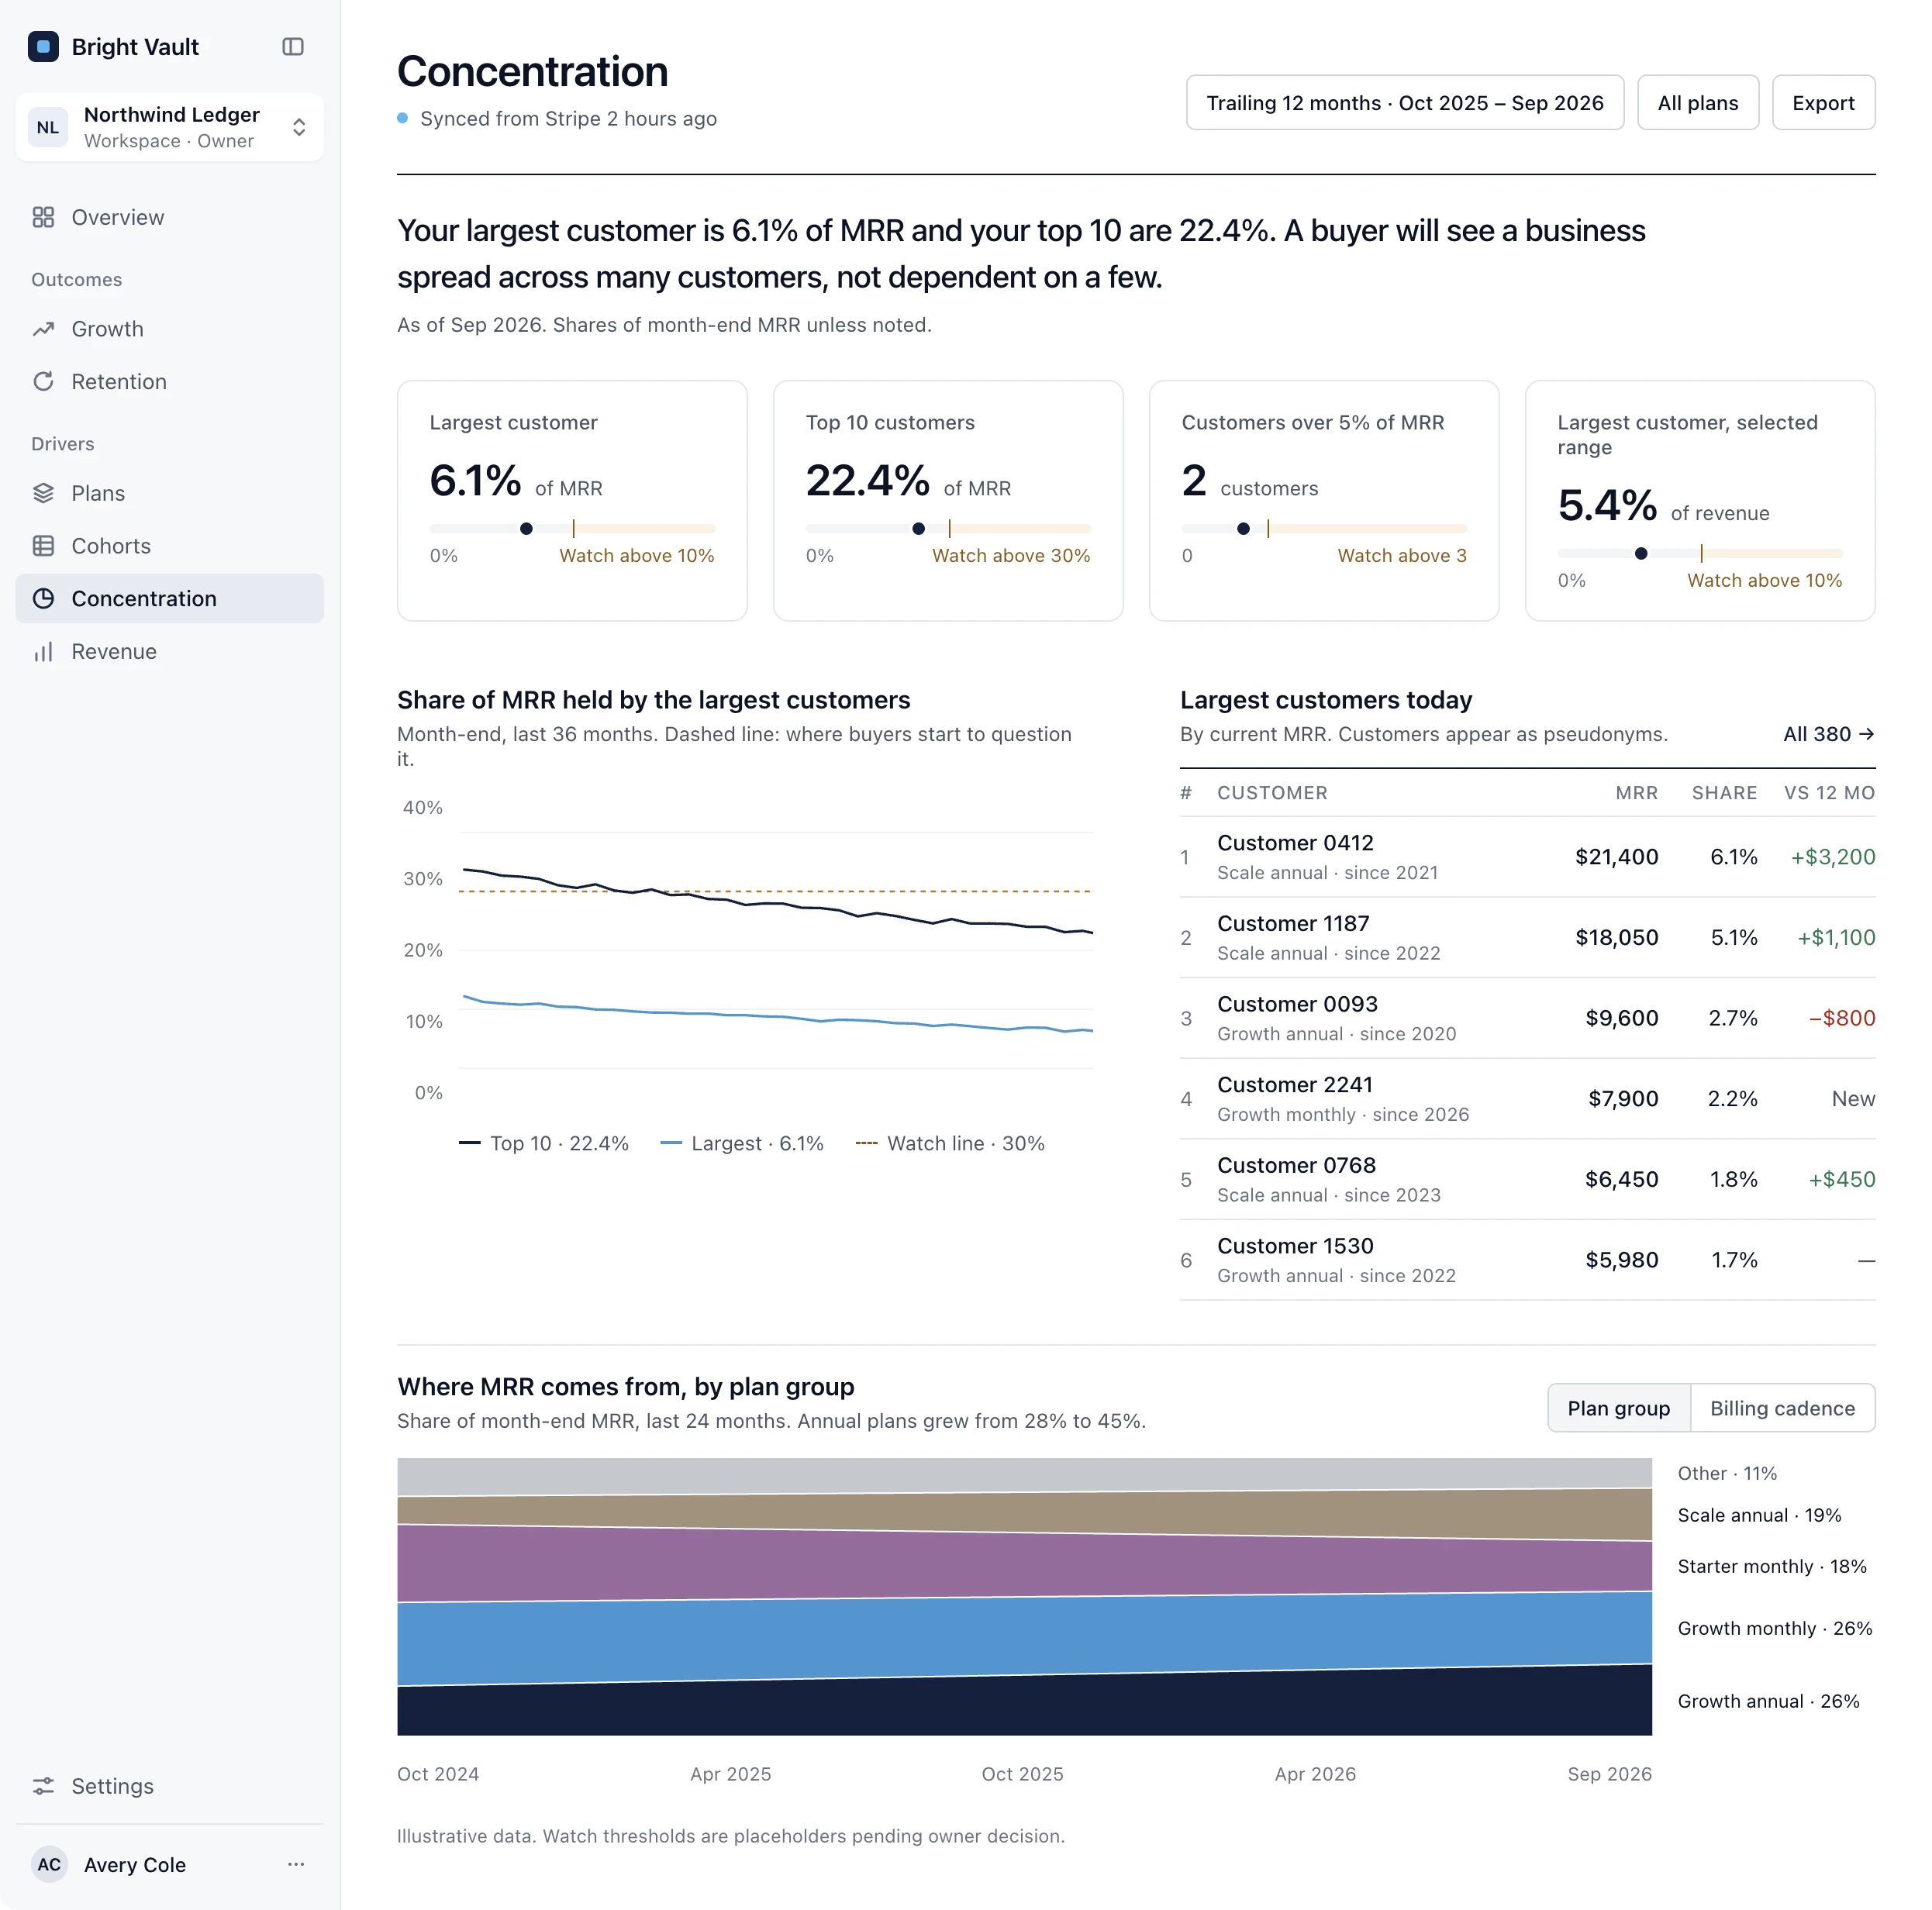Click the MRR column header
Viewport: 1932px width, 1910px height.
[x=1636, y=793]
